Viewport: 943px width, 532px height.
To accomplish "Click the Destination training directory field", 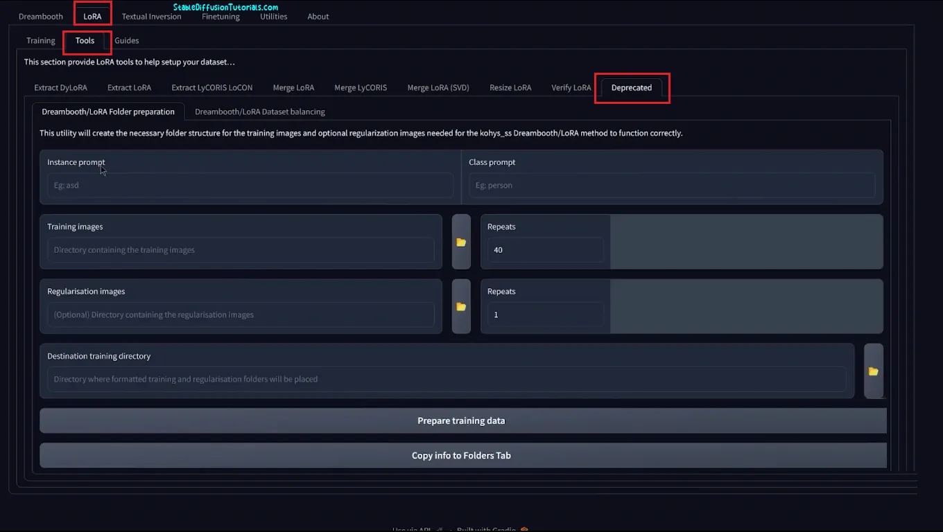I will [x=447, y=379].
